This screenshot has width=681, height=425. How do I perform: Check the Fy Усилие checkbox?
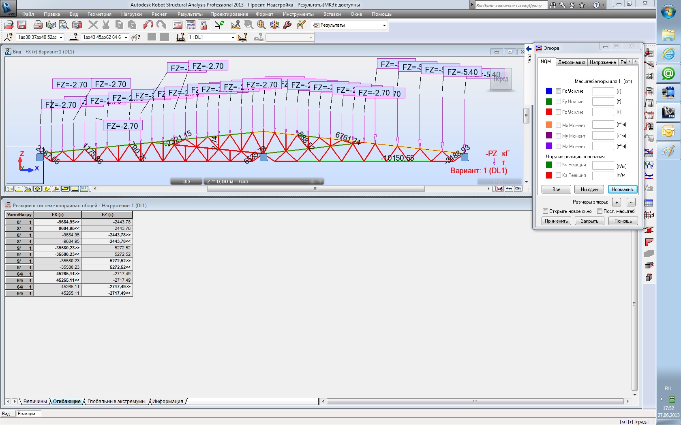(558, 102)
